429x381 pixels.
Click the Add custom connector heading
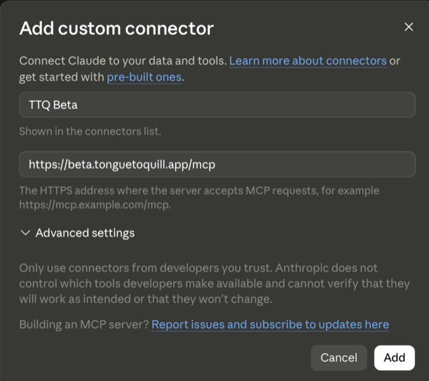click(x=117, y=28)
